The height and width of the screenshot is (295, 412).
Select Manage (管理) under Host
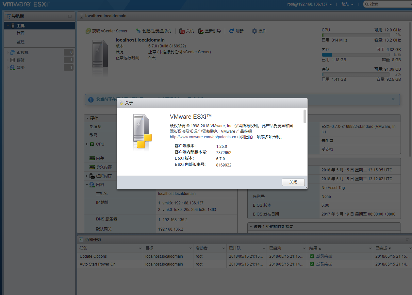click(21, 33)
